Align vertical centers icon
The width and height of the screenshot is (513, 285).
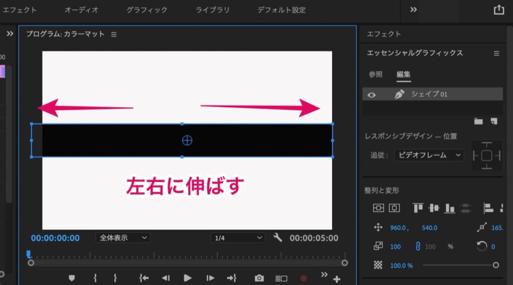(434, 208)
